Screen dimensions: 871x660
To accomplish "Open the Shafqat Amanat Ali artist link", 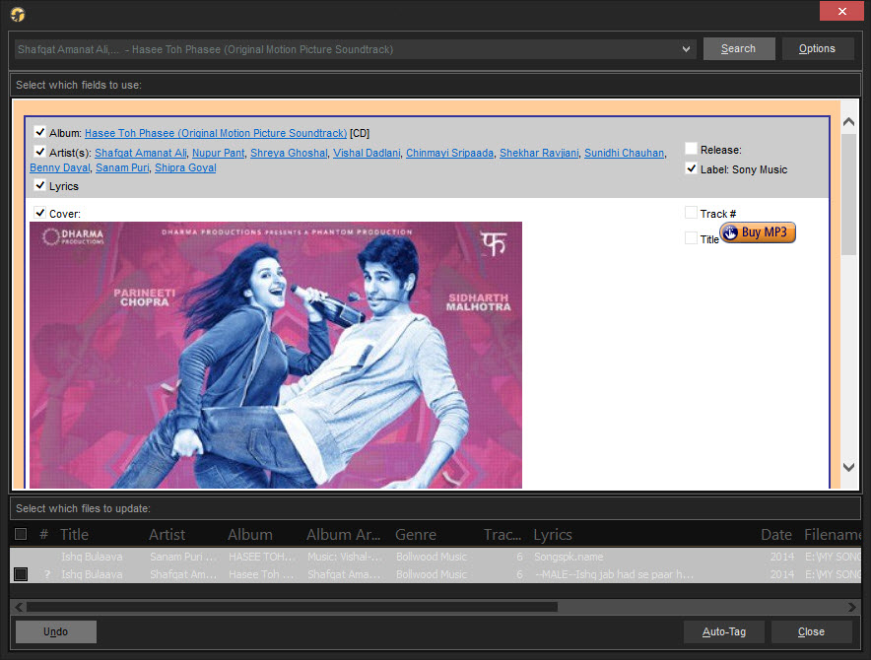I will pyautogui.click(x=140, y=153).
